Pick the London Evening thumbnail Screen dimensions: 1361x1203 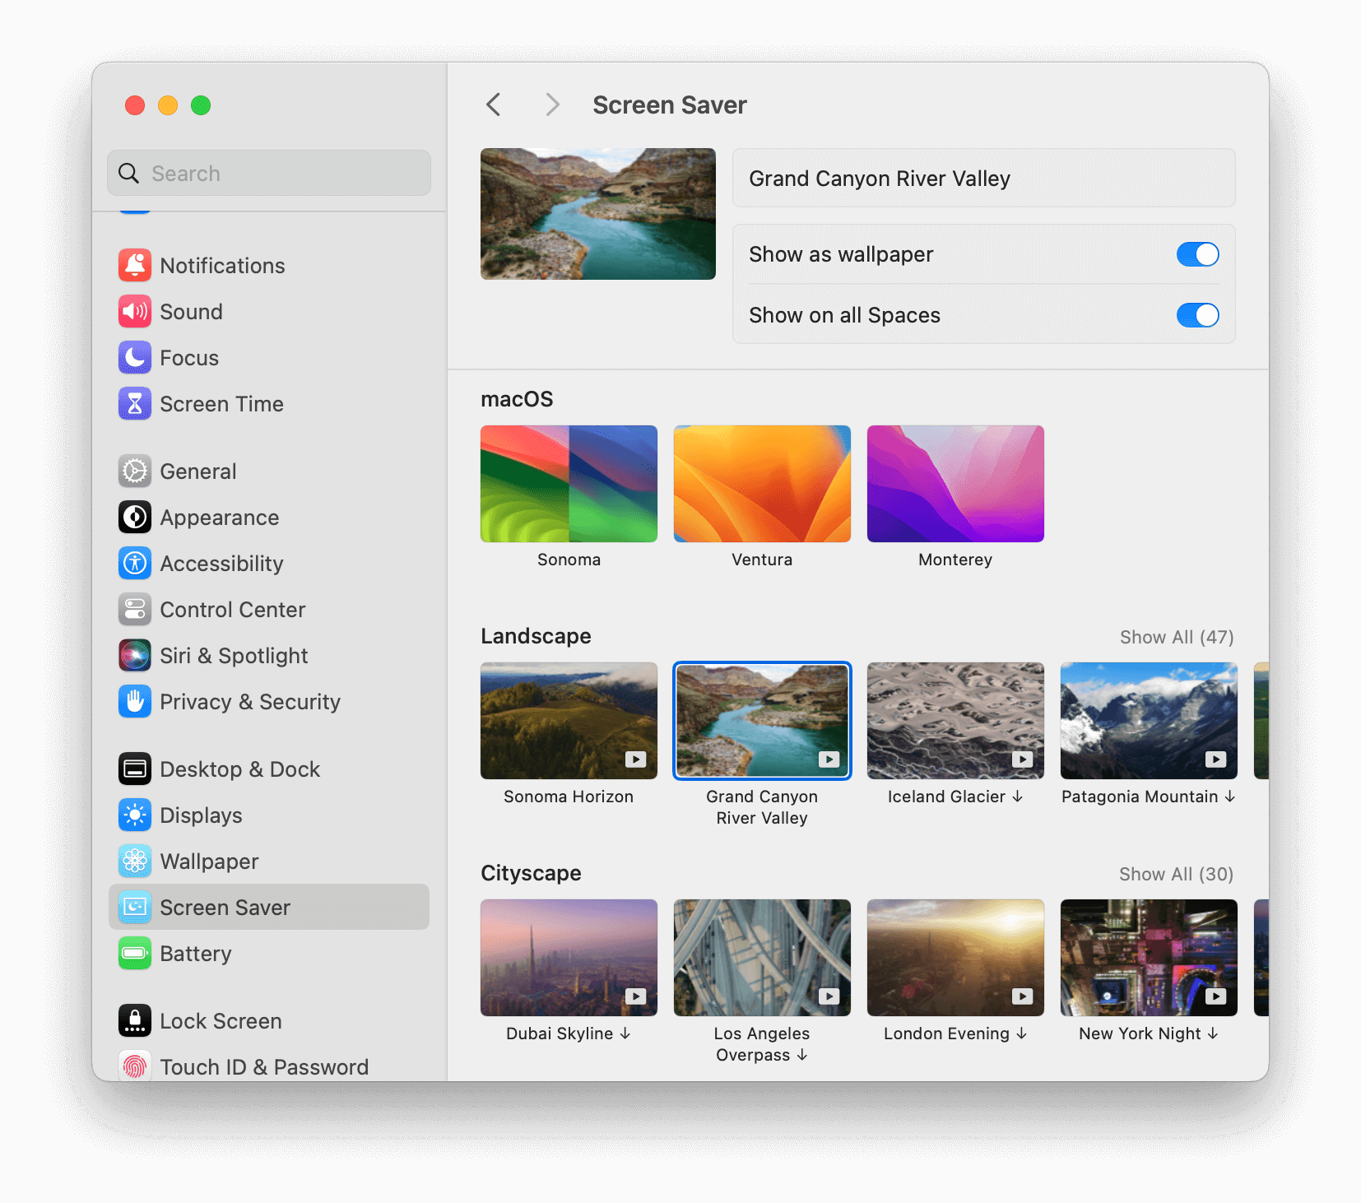coord(955,958)
